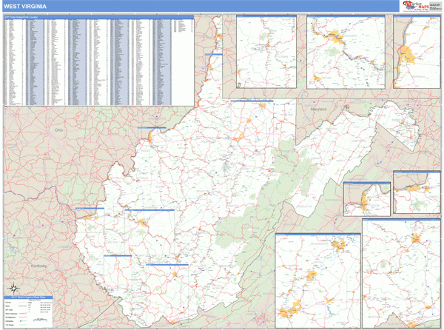
Task: Open the ZIP Code Index grid locator table
Action: click(99, 61)
